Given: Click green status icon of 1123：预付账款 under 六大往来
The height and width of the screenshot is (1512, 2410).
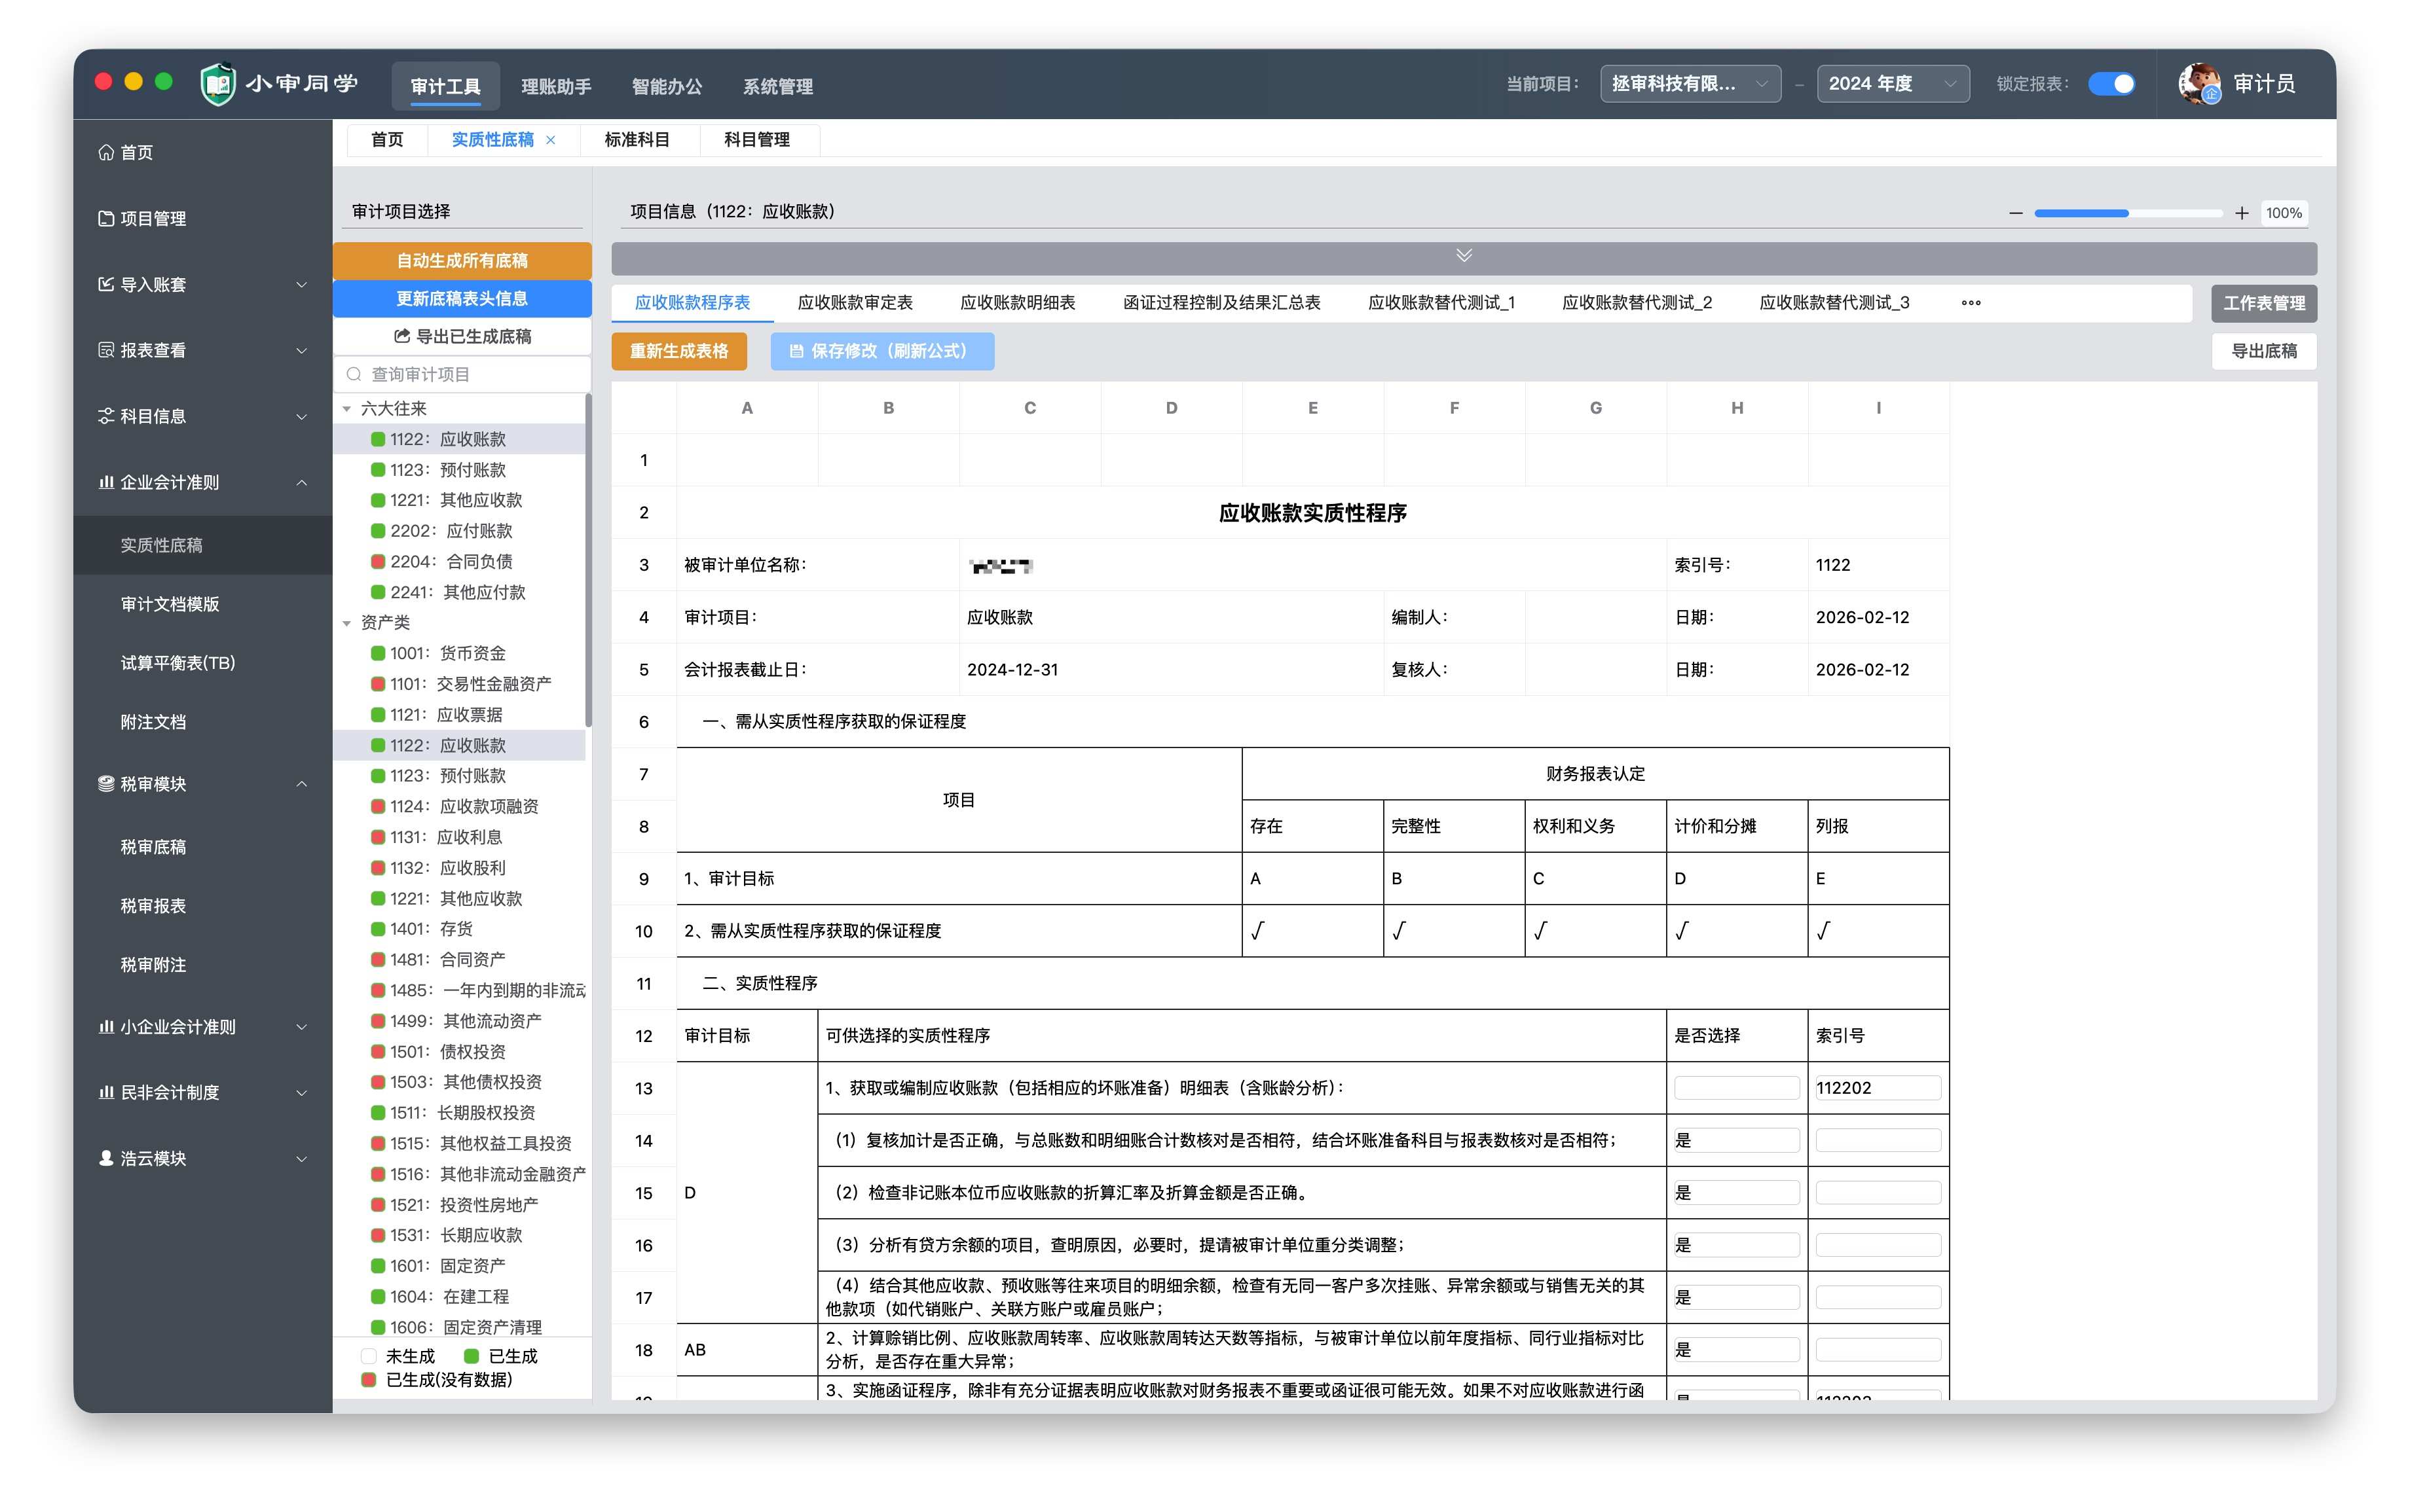Looking at the screenshot, I should pos(378,470).
